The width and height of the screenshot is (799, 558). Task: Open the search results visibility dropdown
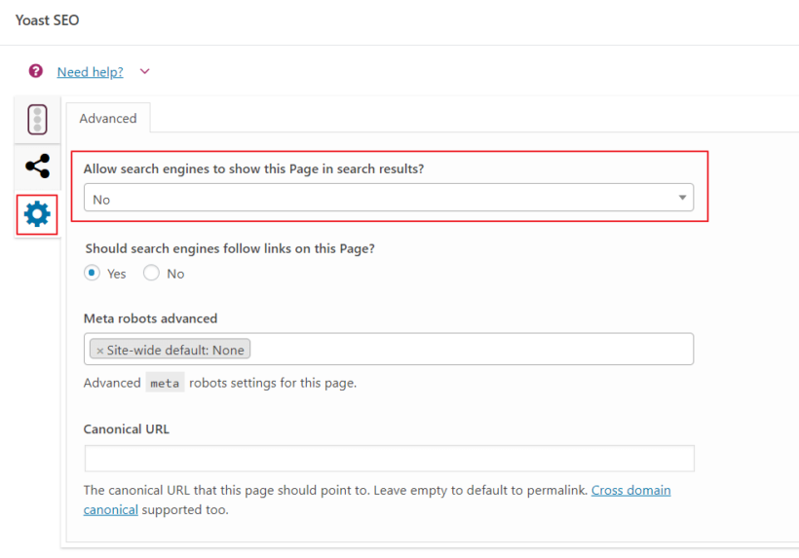coord(388,198)
